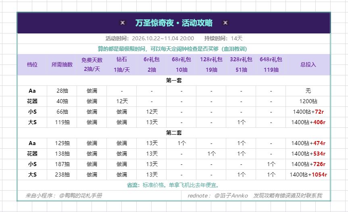
Task: Click the 1400钻+406r total cell
Action: click(308, 122)
